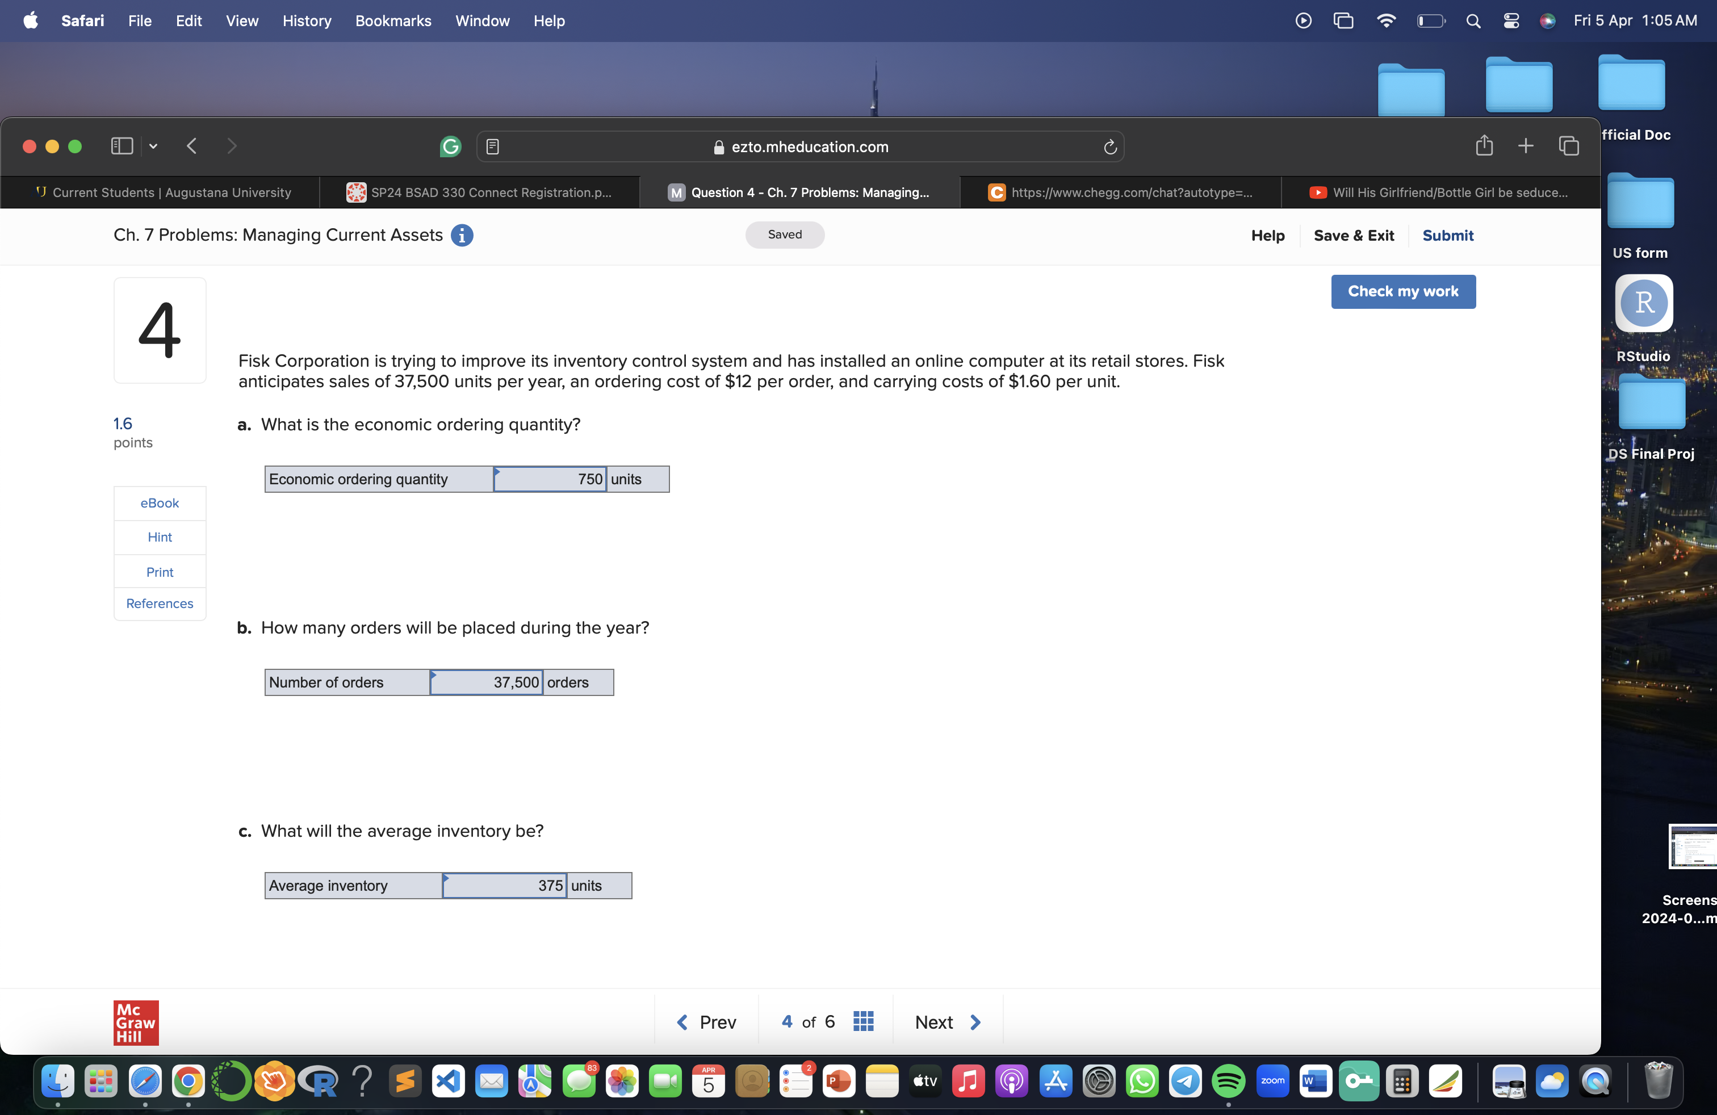This screenshot has width=1717, height=1115.
Task: Expand the chevron dropdown beside the sidebar button
Action: (x=153, y=146)
